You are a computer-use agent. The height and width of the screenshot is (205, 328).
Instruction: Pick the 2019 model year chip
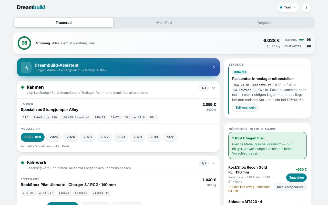(154, 137)
